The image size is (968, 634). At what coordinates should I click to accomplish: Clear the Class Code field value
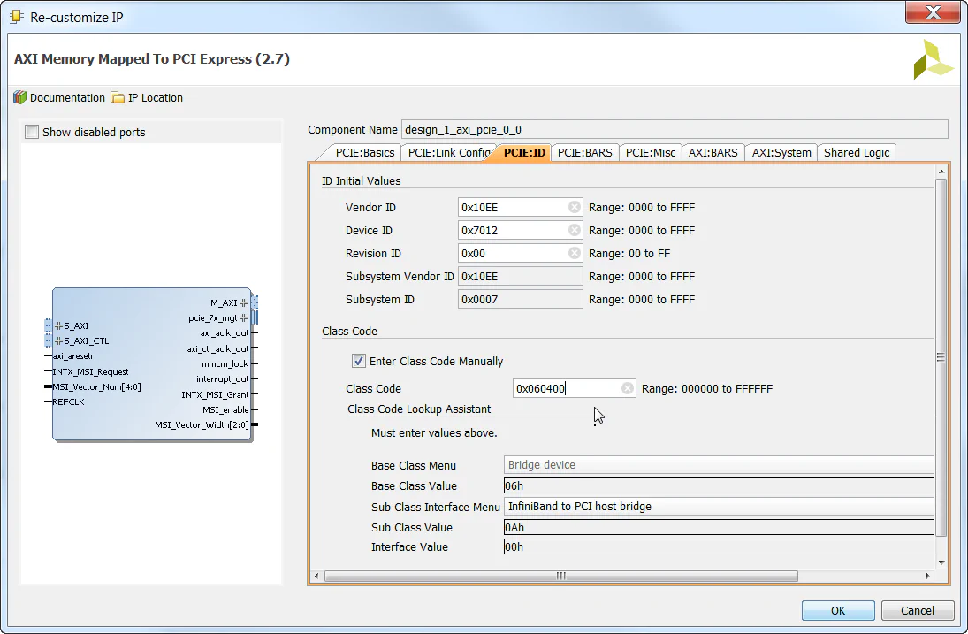click(x=627, y=387)
